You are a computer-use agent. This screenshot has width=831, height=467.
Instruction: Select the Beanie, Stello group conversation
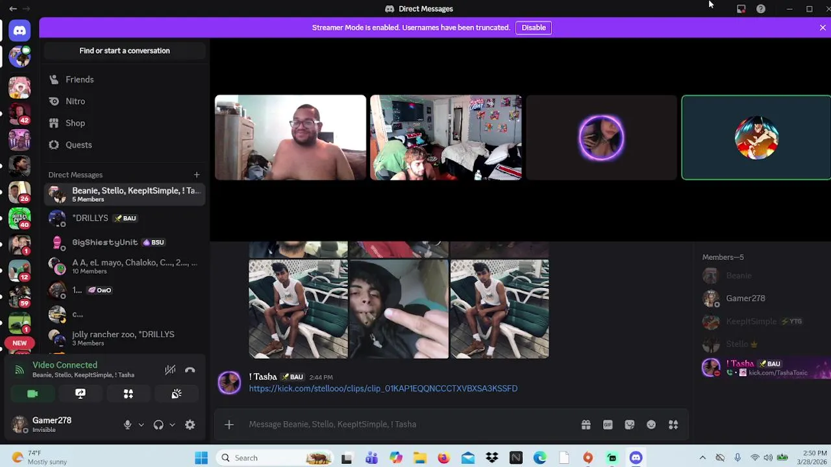click(125, 194)
